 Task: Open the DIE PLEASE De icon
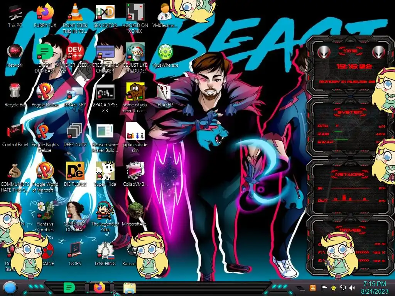(x=75, y=175)
